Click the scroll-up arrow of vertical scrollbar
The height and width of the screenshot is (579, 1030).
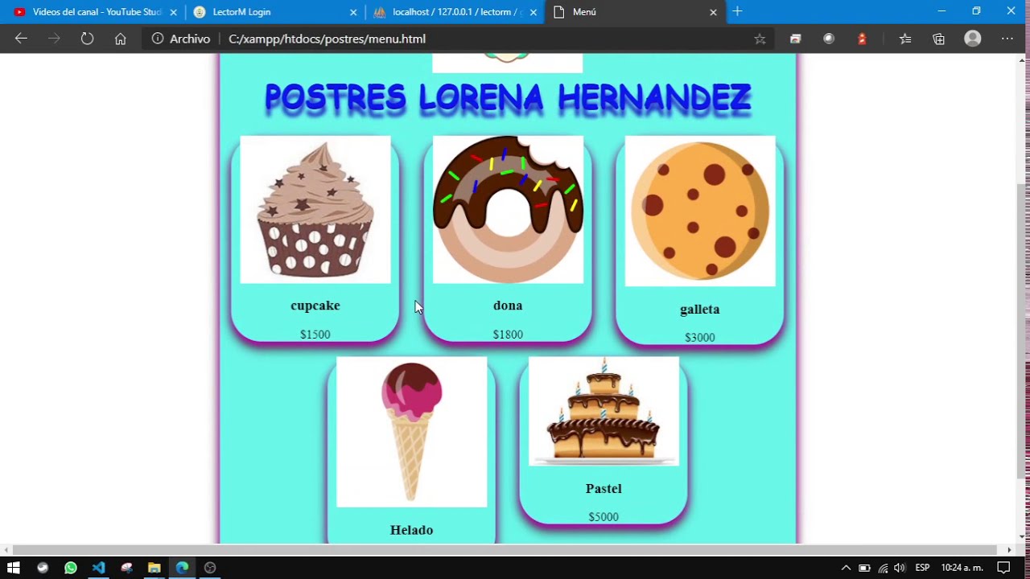click(x=1022, y=60)
